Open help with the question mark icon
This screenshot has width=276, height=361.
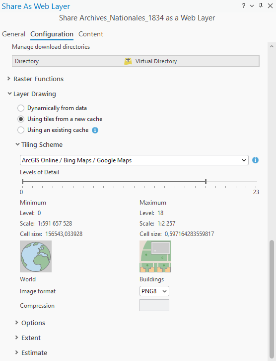coord(244,6)
